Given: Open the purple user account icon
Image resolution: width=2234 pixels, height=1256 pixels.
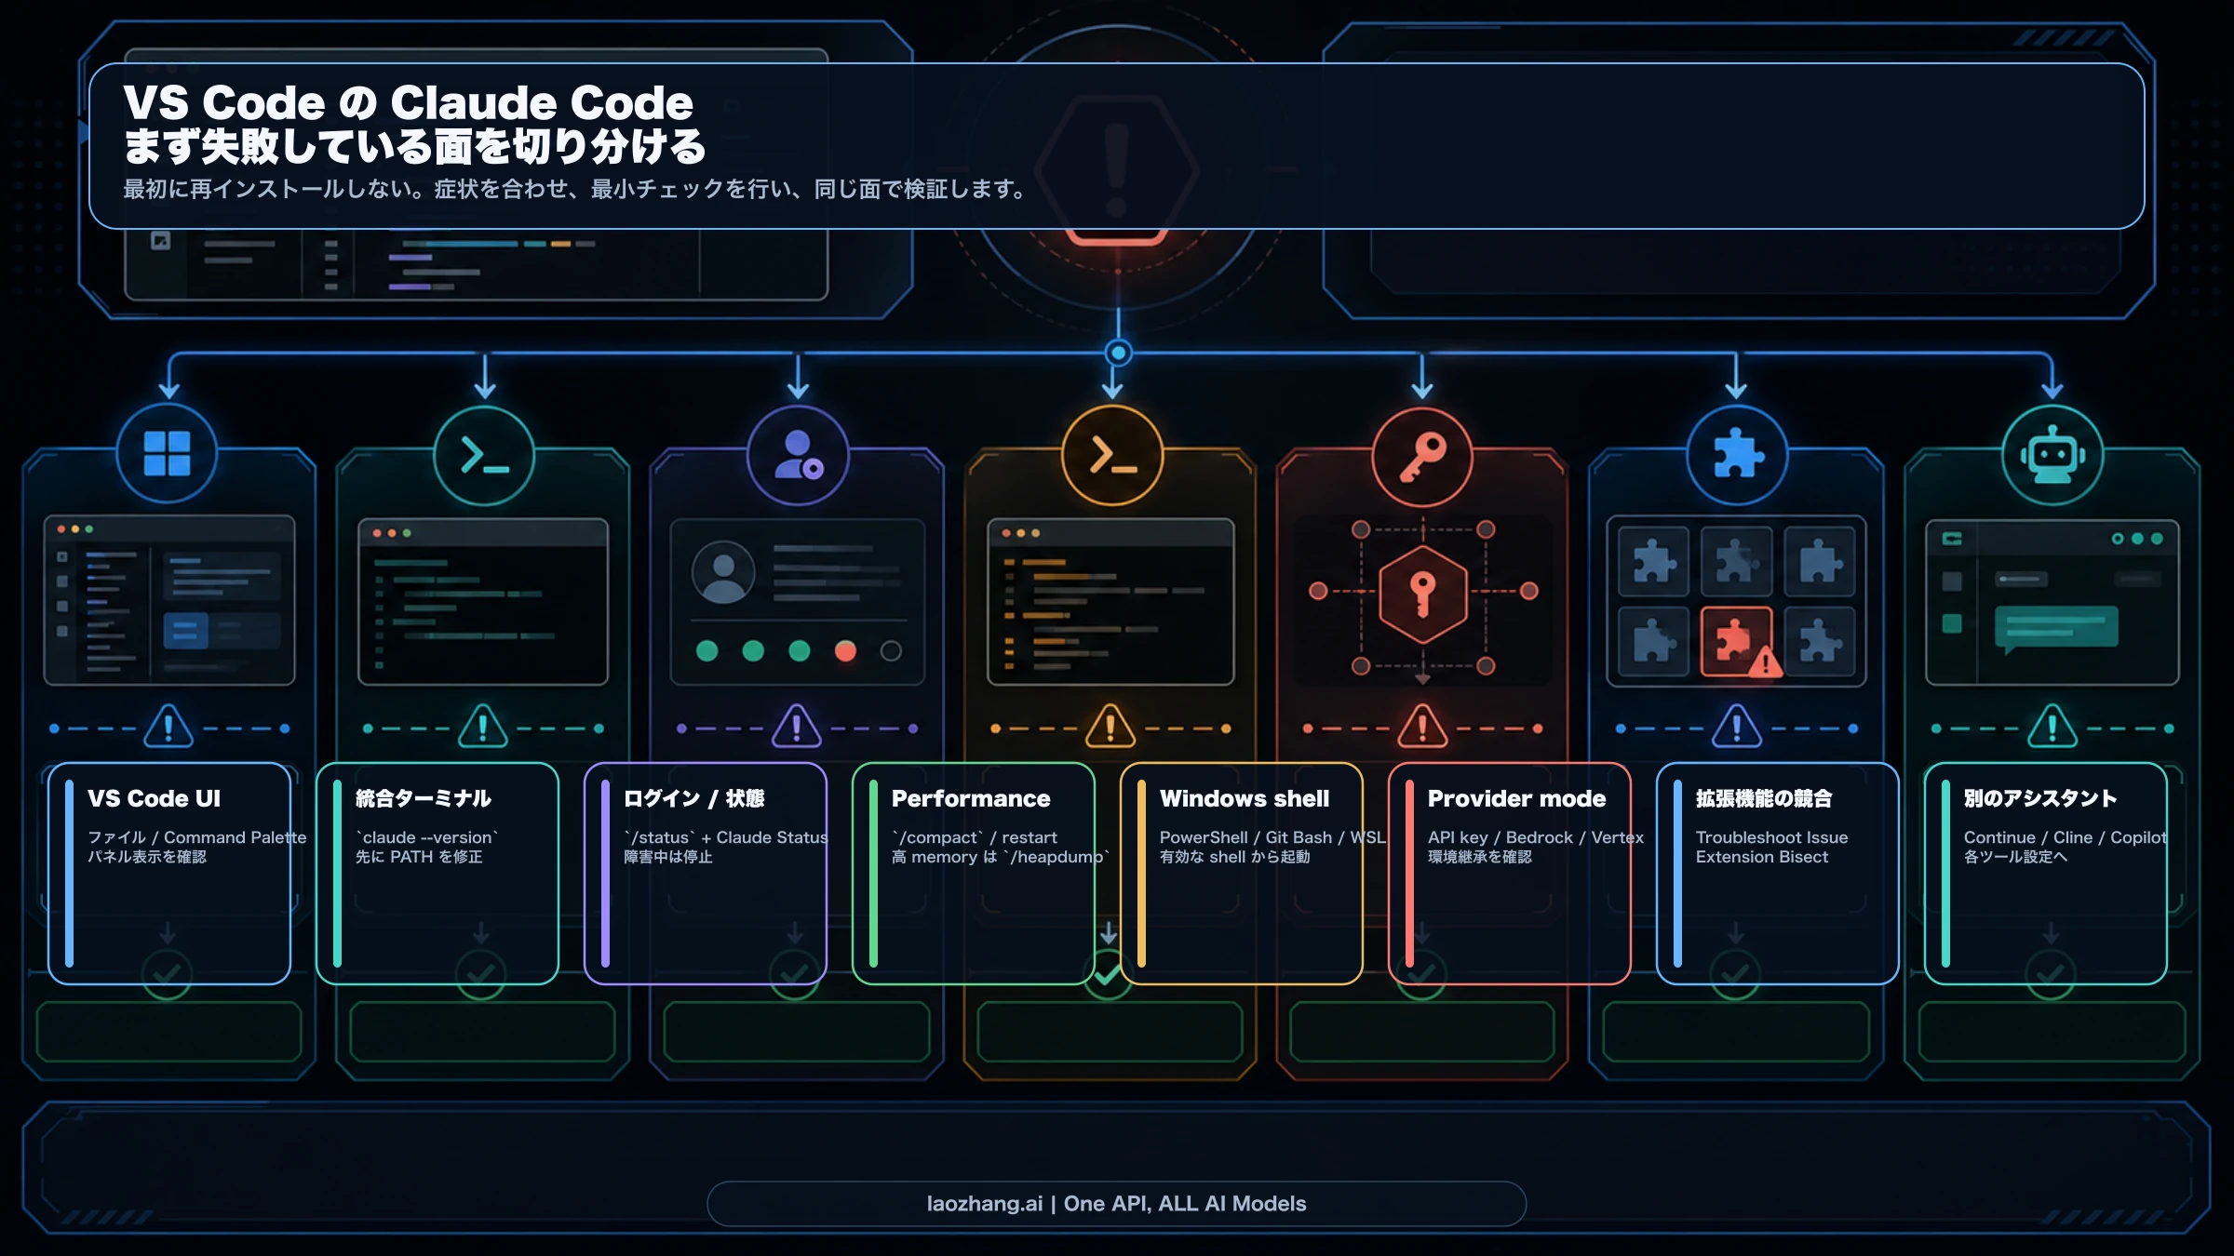Looking at the screenshot, I should 799,455.
